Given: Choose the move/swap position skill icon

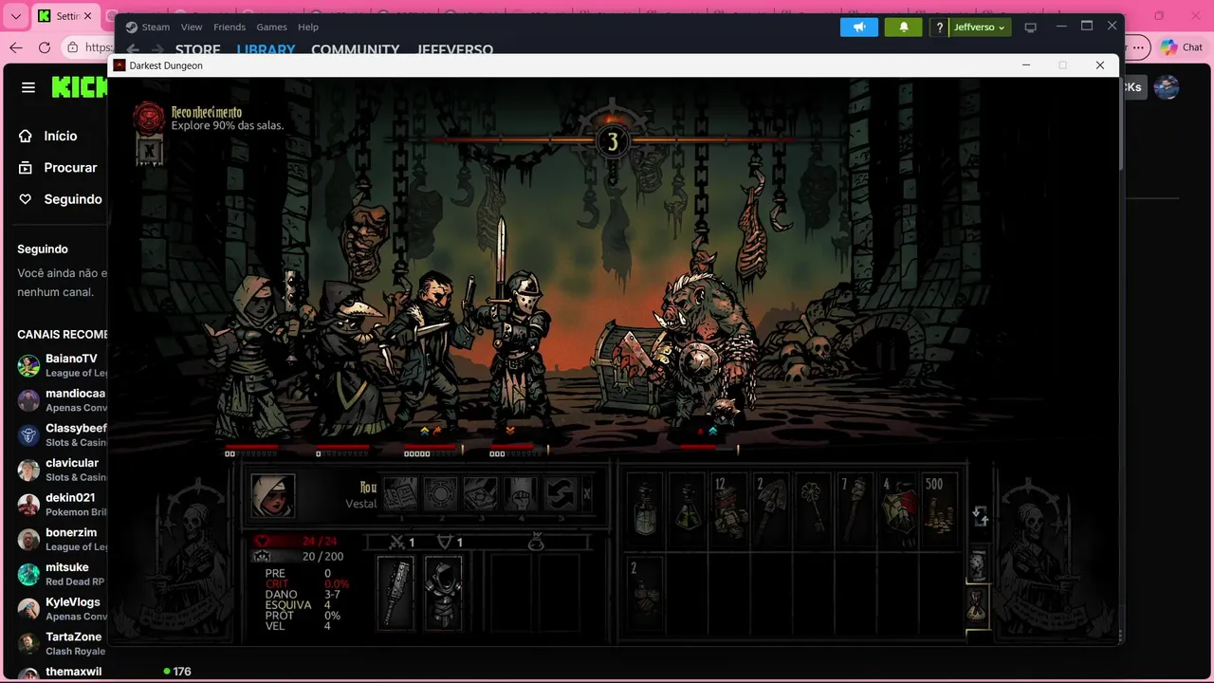Looking at the screenshot, I should pos(561,494).
